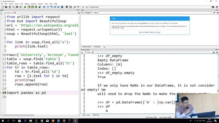Viewport: 219px width, 123px height.
Task: Open PowerPoint from the taskbar
Action: [x=53, y=121]
